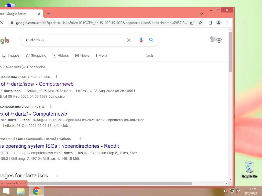The height and width of the screenshot is (196, 262).
Task: Open the /~dartz/ Computernewb result
Action: click(x=34, y=114)
